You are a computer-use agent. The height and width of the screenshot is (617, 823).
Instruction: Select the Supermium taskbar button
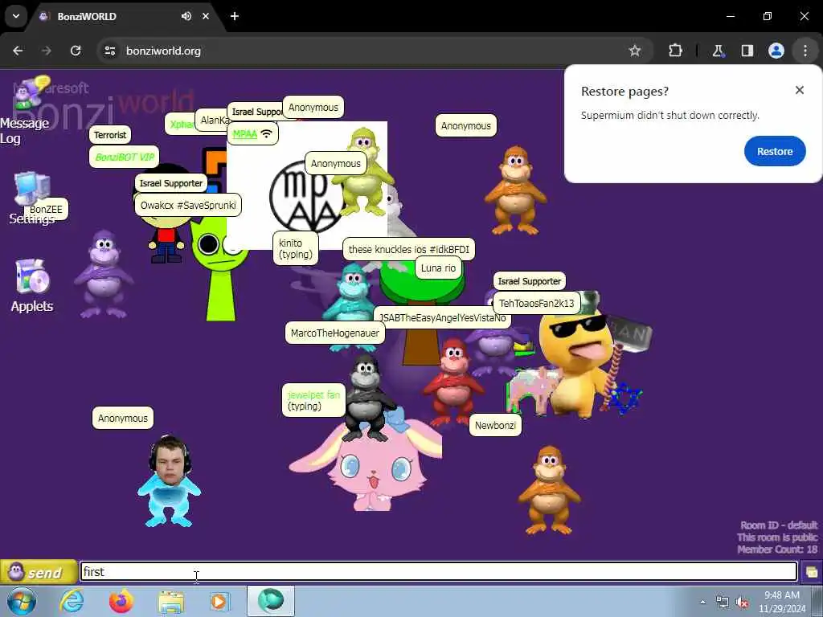pos(270,601)
